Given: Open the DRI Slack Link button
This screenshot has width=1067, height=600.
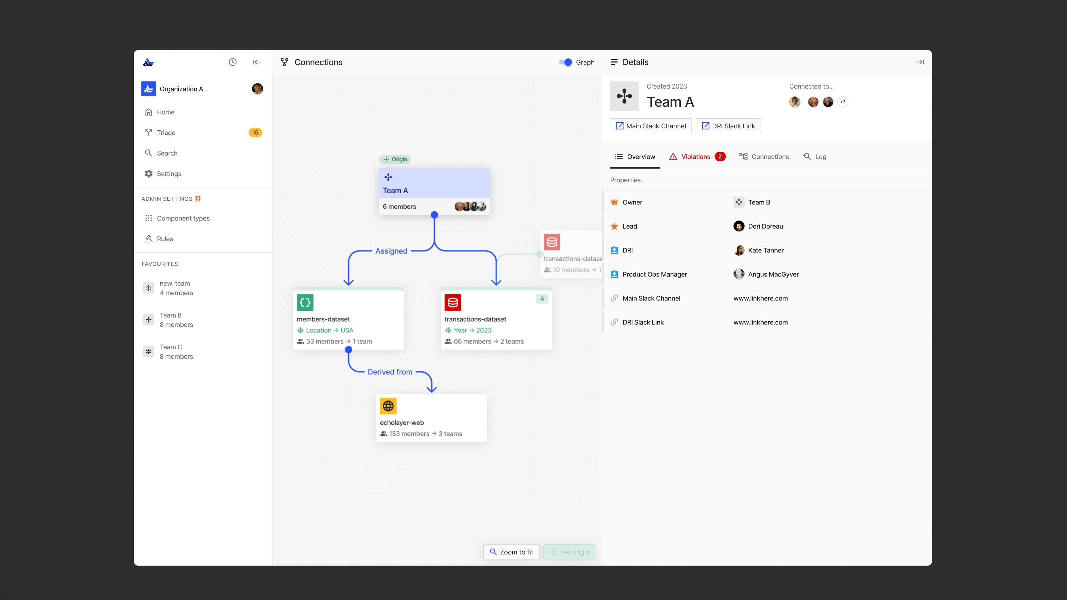Looking at the screenshot, I should pyautogui.click(x=728, y=126).
